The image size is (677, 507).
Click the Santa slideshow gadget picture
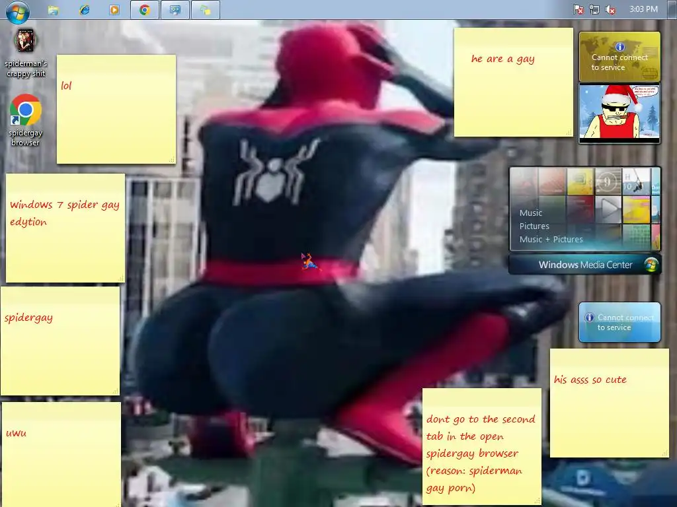619,112
